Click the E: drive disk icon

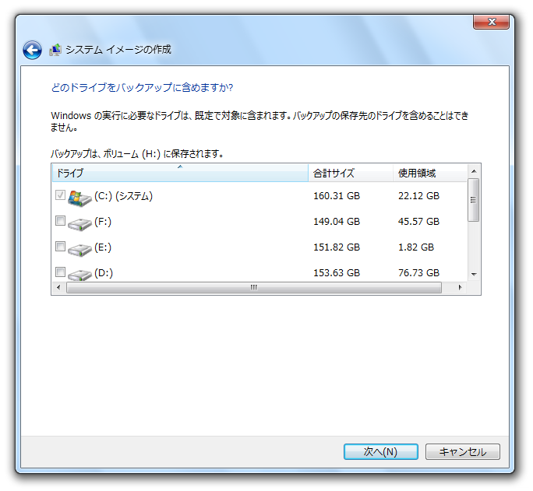[79, 251]
